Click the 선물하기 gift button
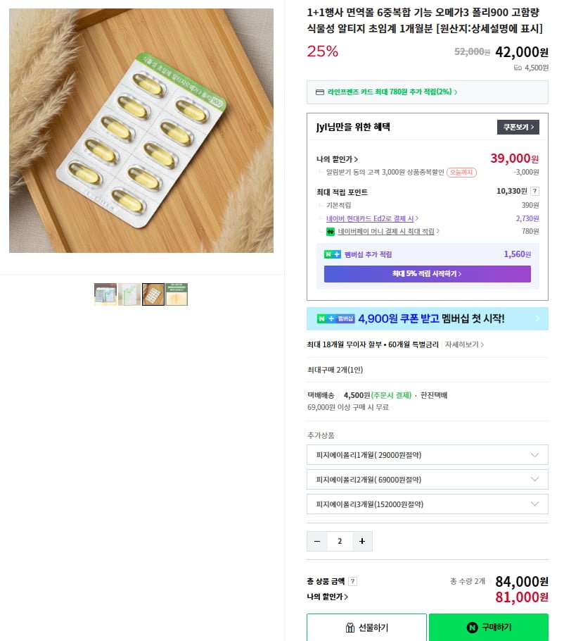564x641 pixels. (x=366, y=628)
